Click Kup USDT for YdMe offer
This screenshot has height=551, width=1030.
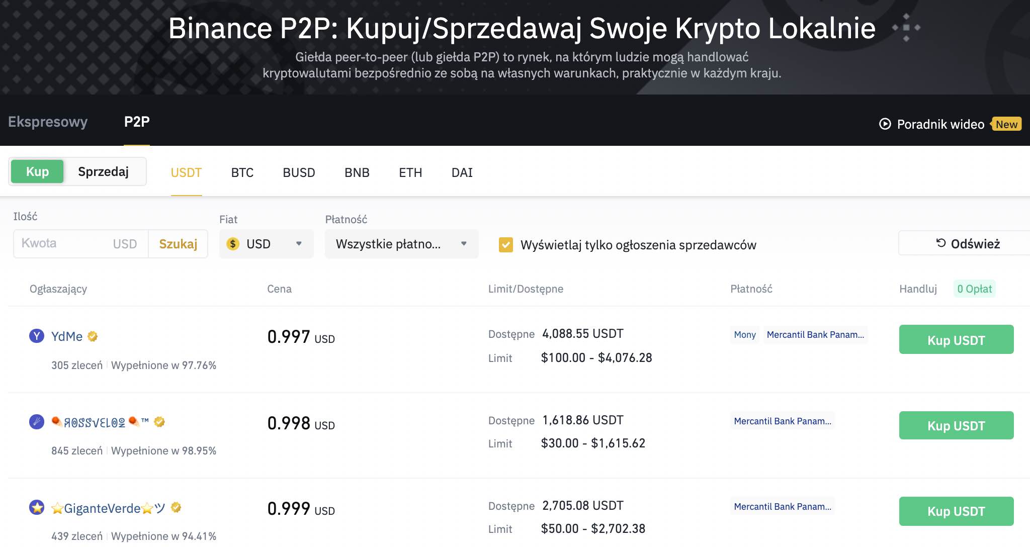(x=956, y=340)
